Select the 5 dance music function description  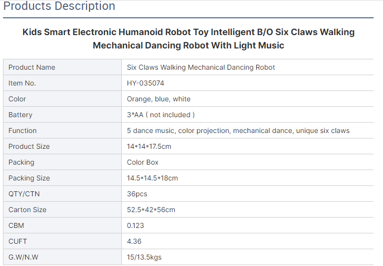238,131
